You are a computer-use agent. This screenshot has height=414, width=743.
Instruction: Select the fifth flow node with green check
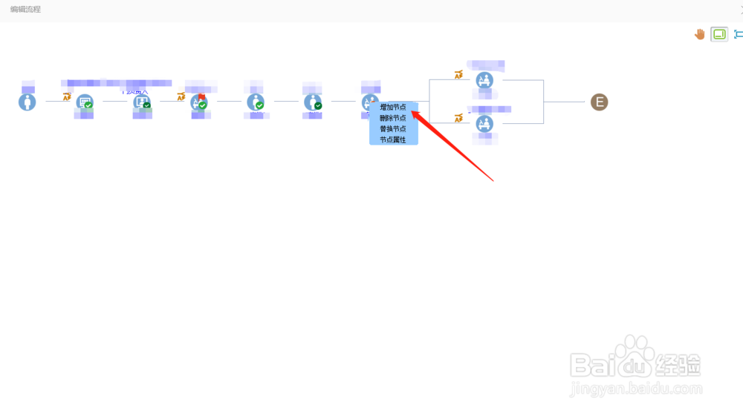coord(256,102)
